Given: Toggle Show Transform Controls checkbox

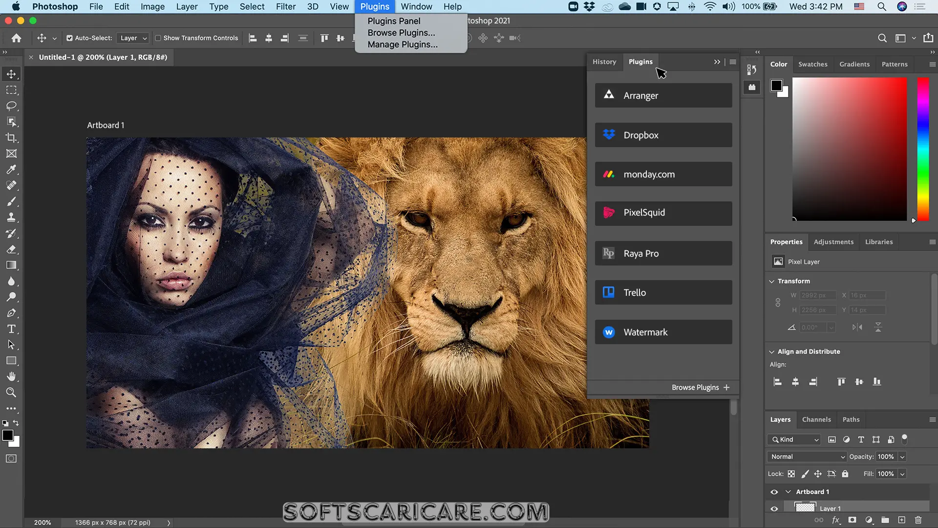Looking at the screenshot, I should pyautogui.click(x=158, y=38).
